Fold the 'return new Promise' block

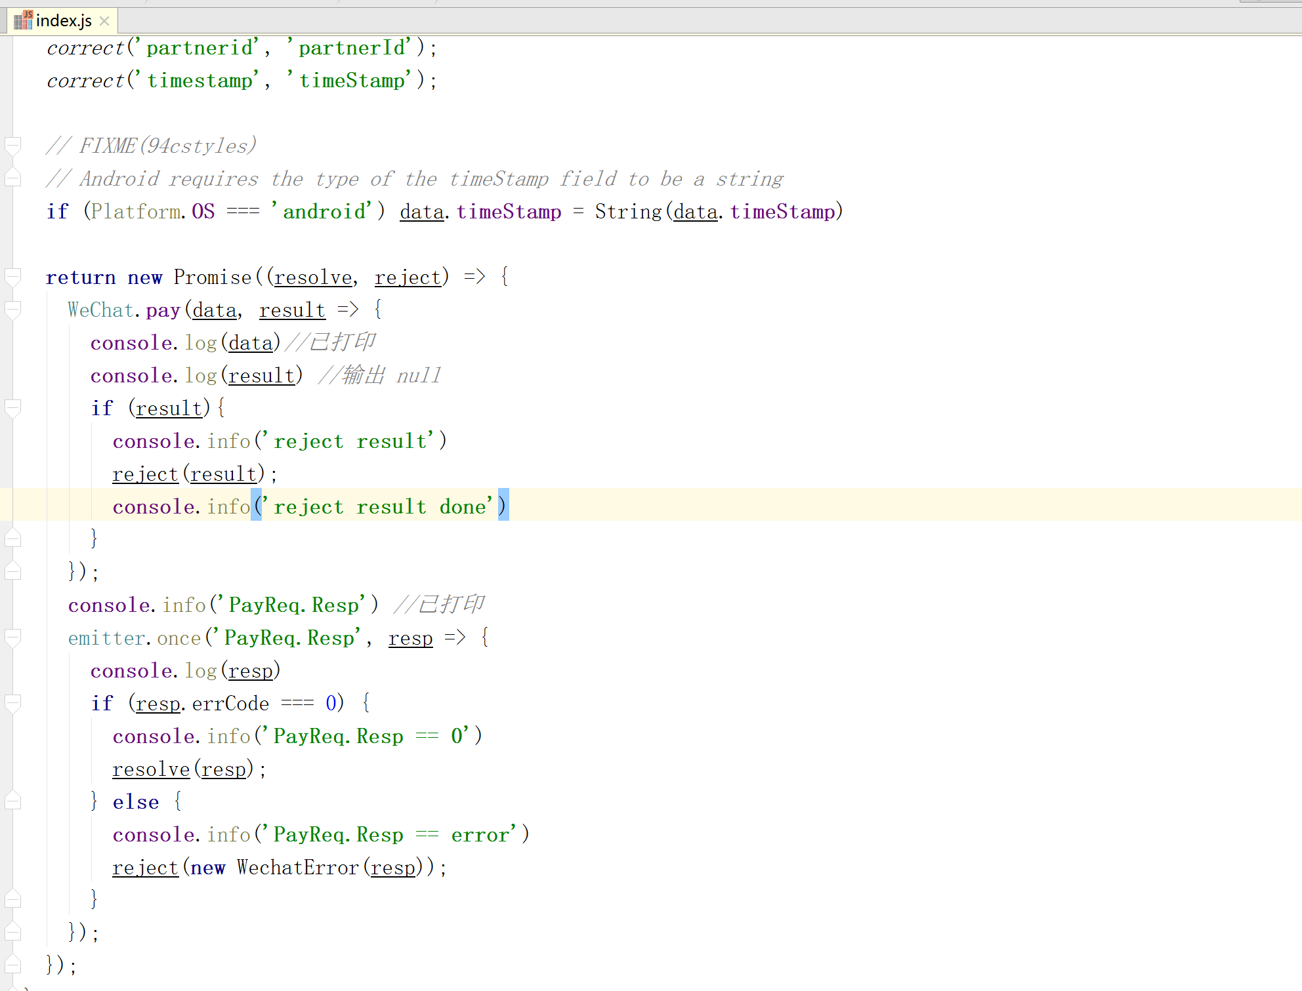click(12, 276)
